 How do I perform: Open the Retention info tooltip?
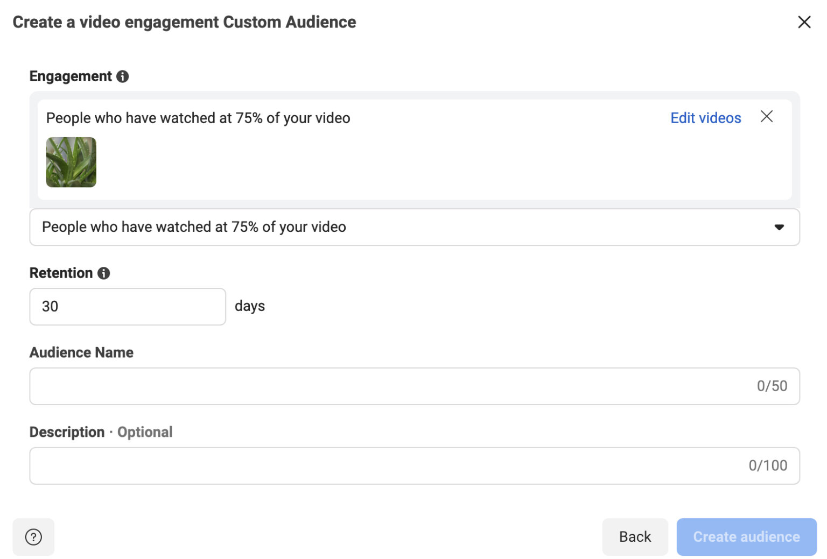click(x=104, y=273)
